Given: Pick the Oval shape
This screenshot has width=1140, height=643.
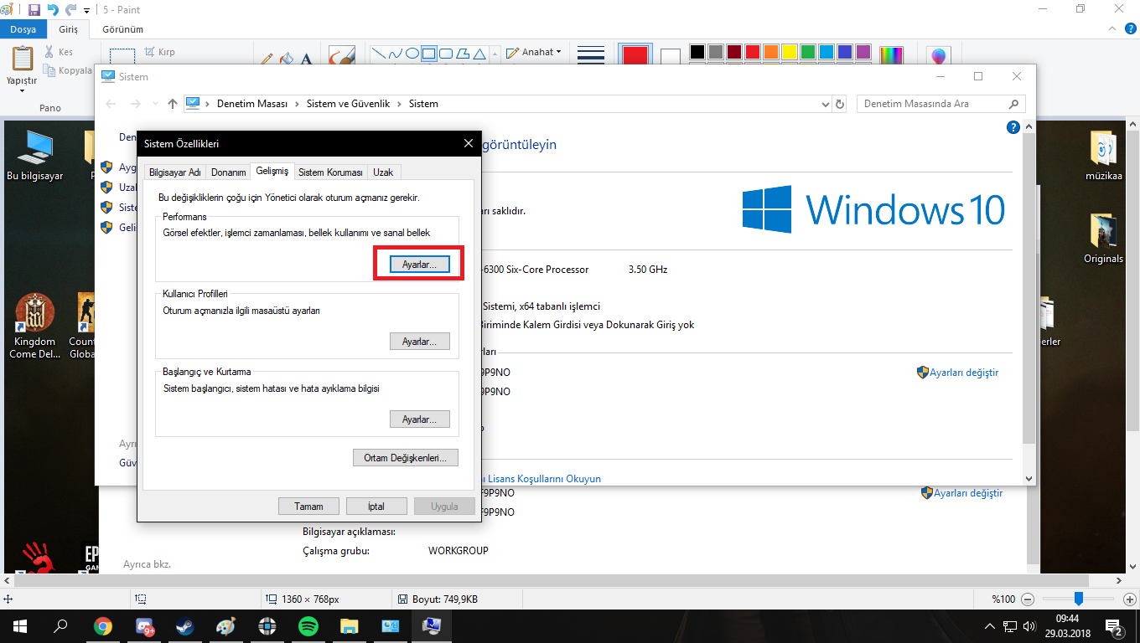Looking at the screenshot, I should [412, 53].
